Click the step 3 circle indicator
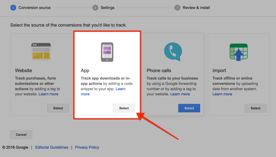 click(x=177, y=8)
